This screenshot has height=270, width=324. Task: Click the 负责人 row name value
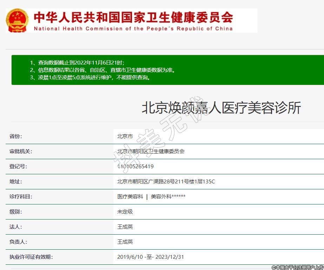click(x=125, y=242)
